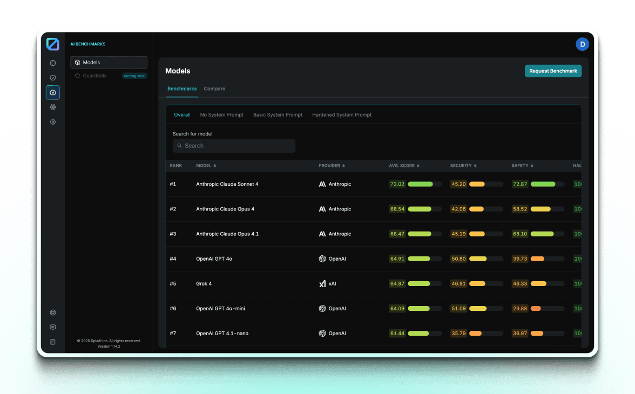Click the snowflake icon in the sidebar
The height and width of the screenshot is (394, 635).
click(x=52, y=107)
